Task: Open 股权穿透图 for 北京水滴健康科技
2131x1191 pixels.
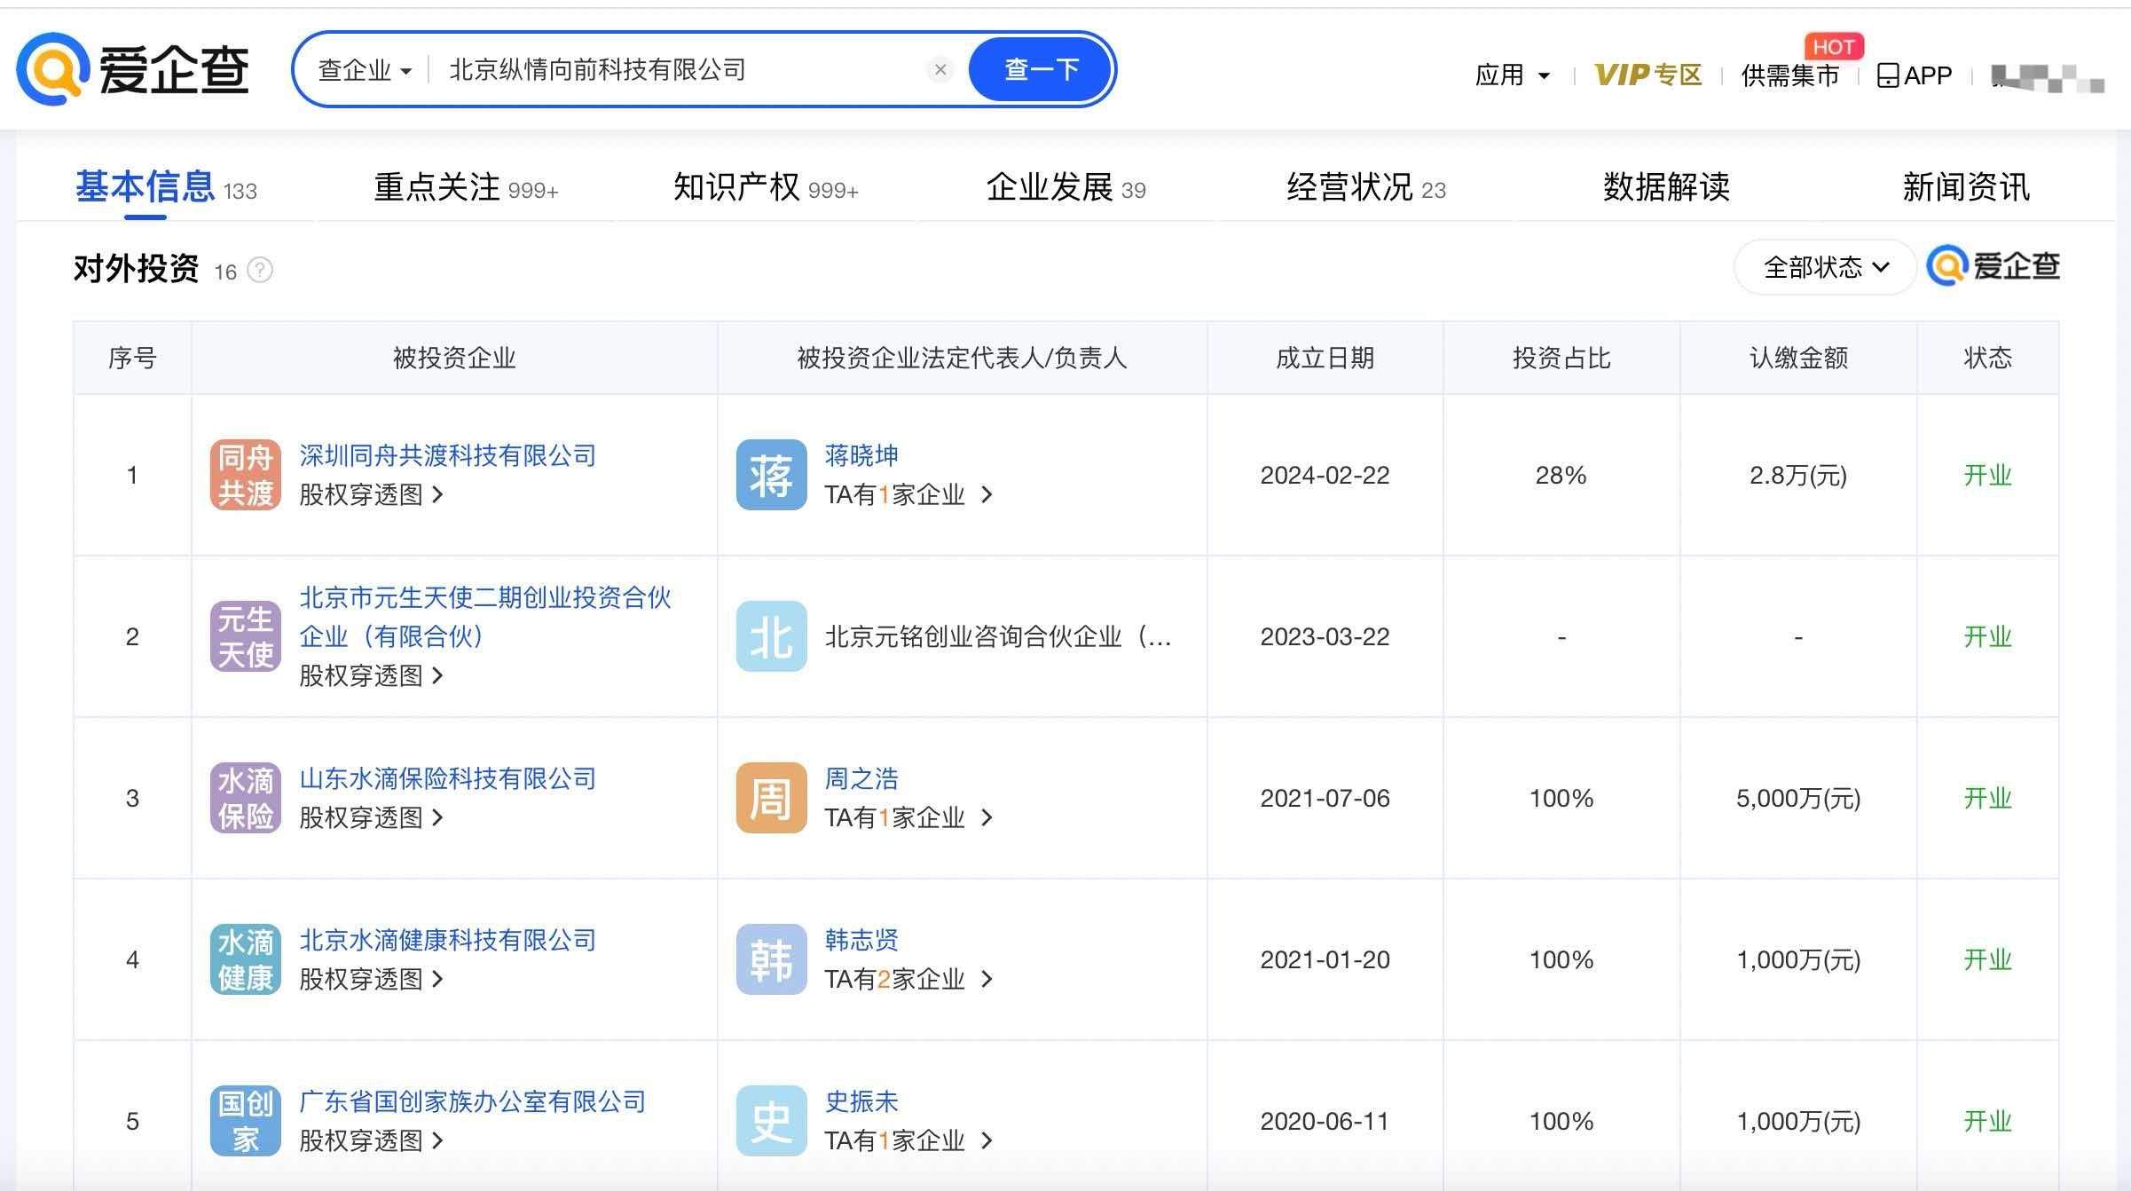Action: tap(371, 979)
